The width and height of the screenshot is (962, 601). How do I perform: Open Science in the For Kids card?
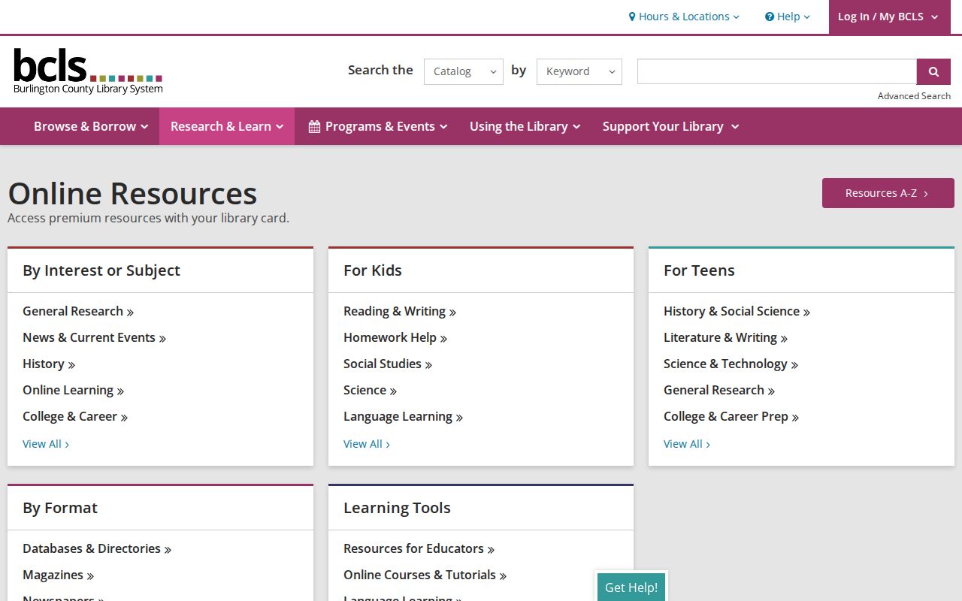(x=371, y=390)
